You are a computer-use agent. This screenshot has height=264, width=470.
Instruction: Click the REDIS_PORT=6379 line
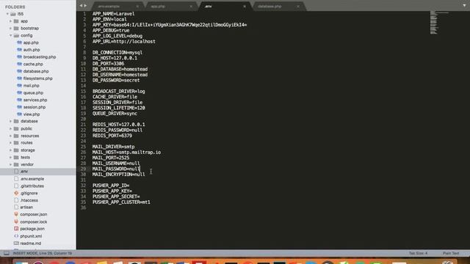point(112,136)
